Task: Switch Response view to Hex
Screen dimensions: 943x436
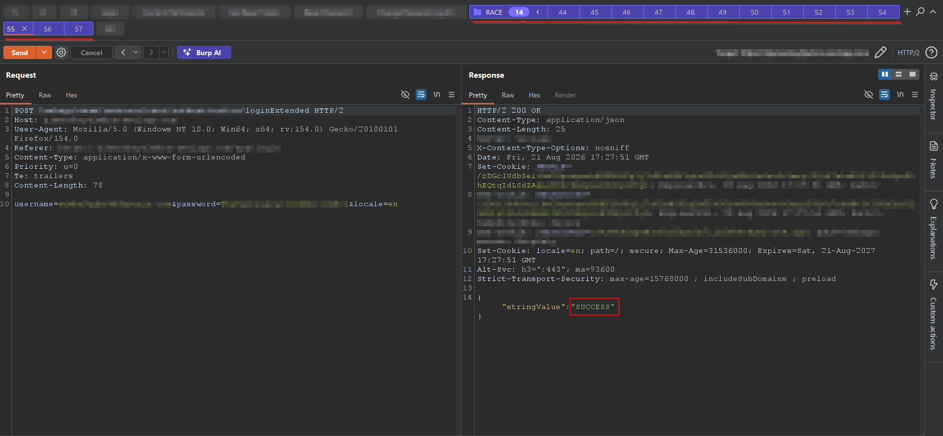Action: pyautogui.click(x=535, y=95)
